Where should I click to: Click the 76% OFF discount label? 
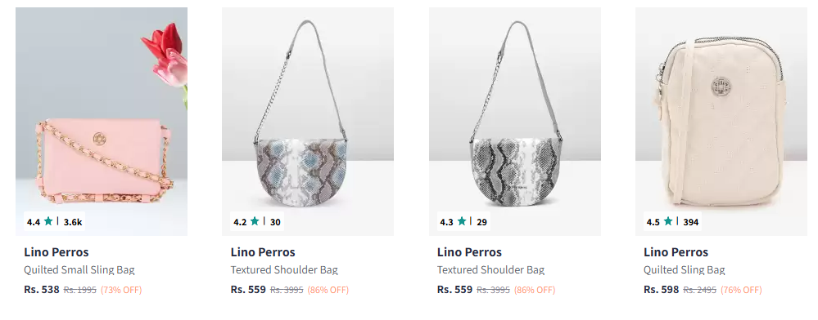[741, 290]
